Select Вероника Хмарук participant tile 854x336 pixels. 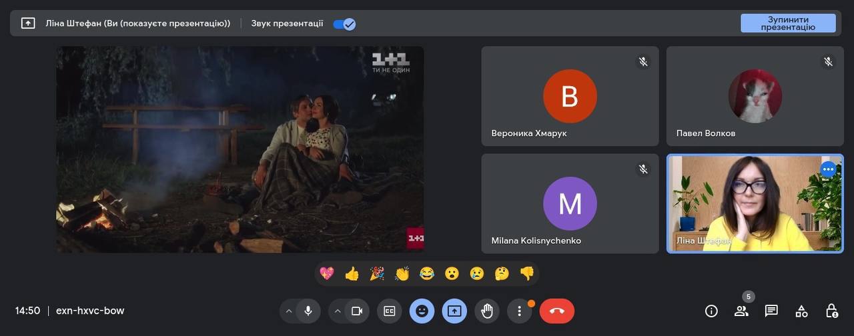click(570, 96)
